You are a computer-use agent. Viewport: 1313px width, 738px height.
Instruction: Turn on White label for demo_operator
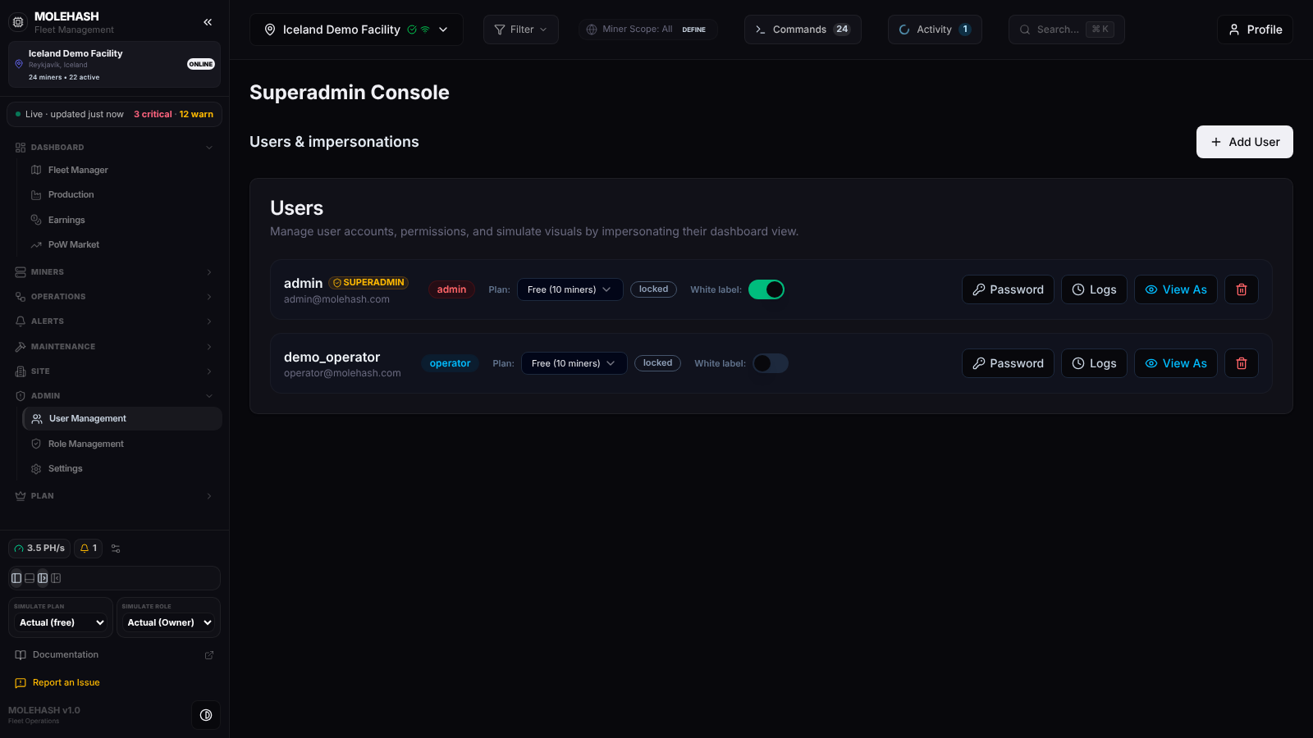[x=771, y=363]
